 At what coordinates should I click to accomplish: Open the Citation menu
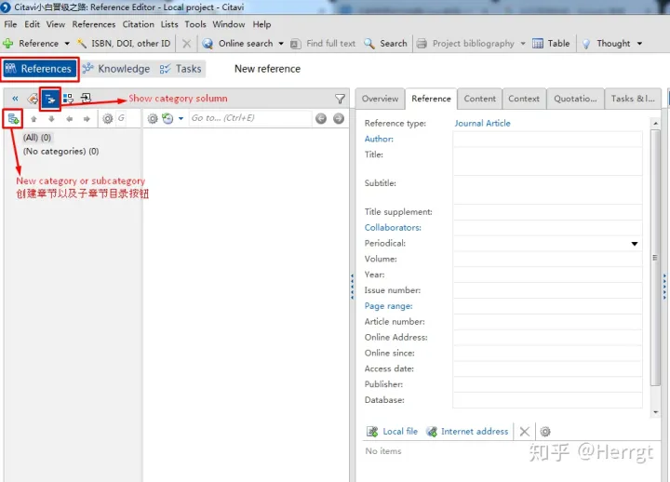click(x=138, y=24)
